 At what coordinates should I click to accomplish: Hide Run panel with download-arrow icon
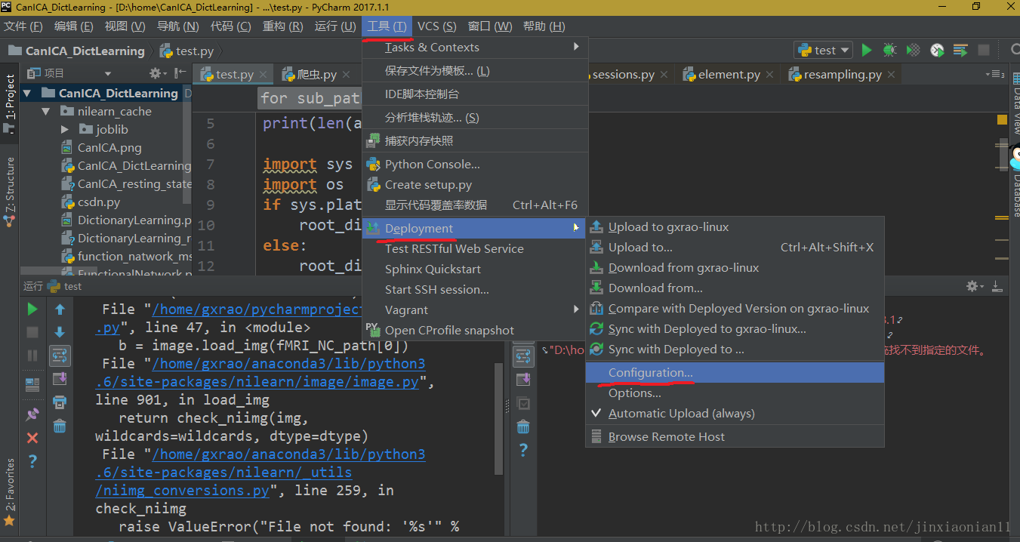tap(997, 286)
